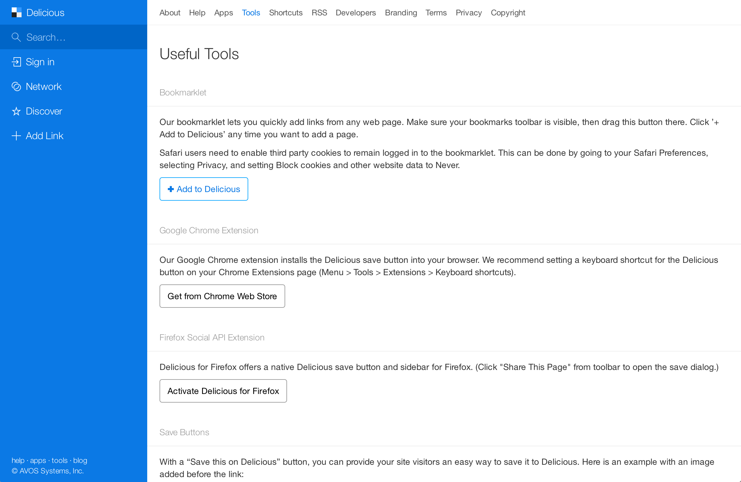Click the RSS navigation icon
Viewport: 741px width, 482px height.
point(319,12)
